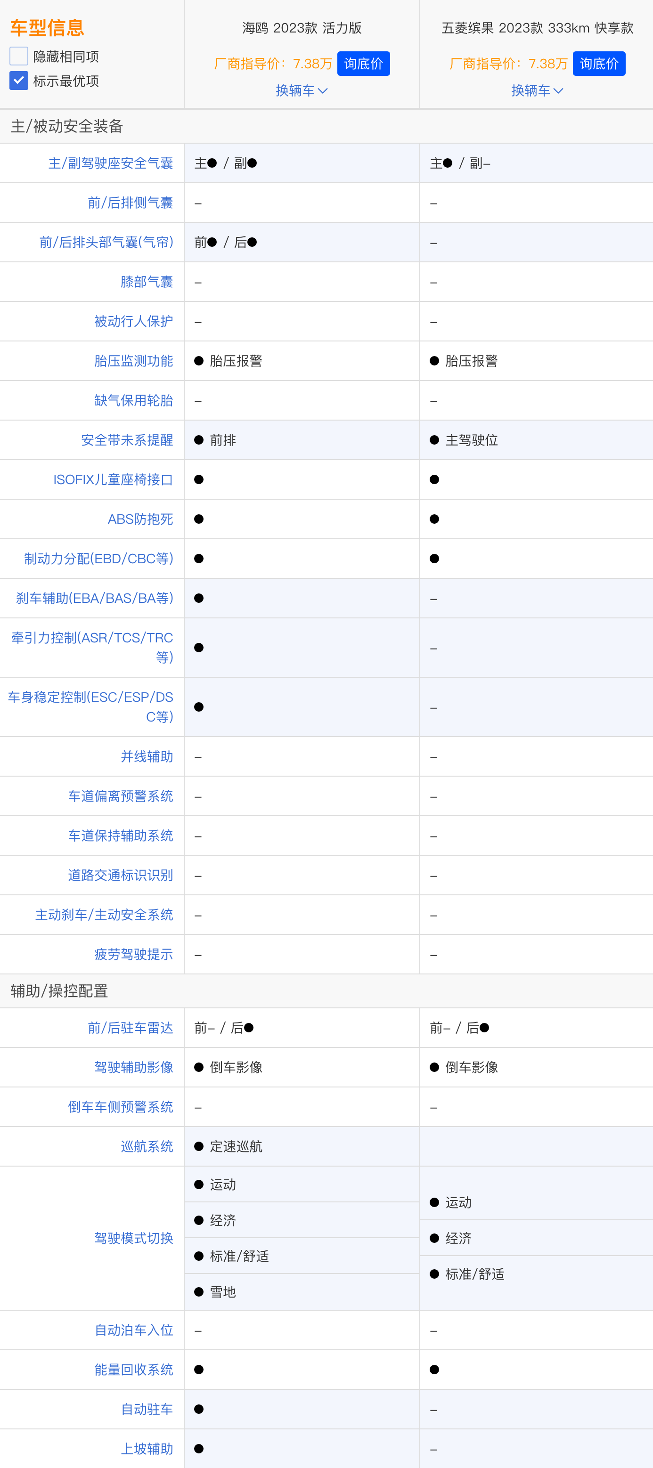Open ABS防抱死 parameter link
Viewport: 653px width, 1468px height.
point(140,519)
